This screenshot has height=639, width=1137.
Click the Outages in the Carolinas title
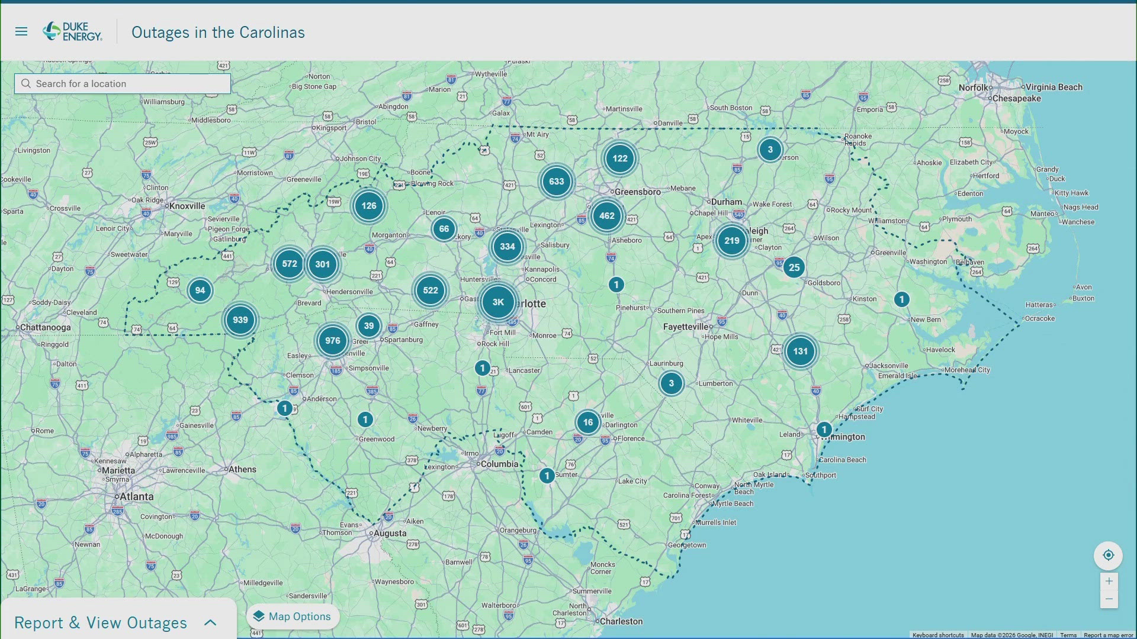pyautogui.click(x=218, y=32)
